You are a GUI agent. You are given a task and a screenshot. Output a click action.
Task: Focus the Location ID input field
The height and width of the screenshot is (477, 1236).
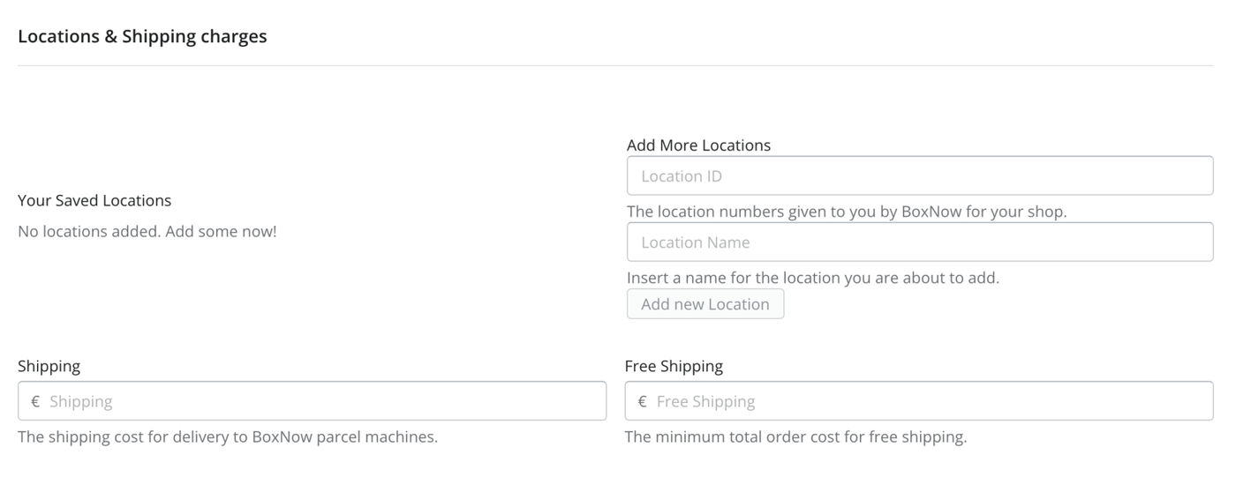click(x=920, y=175)
